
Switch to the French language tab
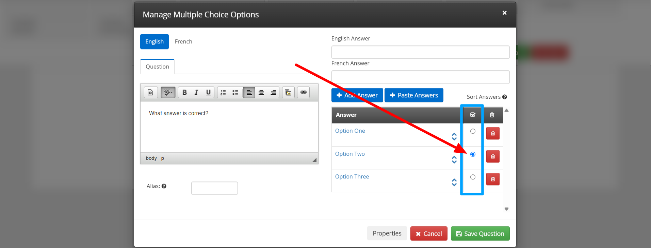183,42
